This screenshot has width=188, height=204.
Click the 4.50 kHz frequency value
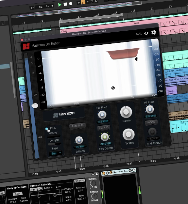(49, 188)
